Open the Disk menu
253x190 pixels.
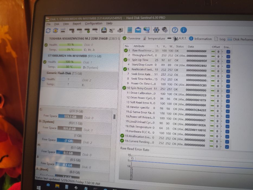[x=57, y=24]
